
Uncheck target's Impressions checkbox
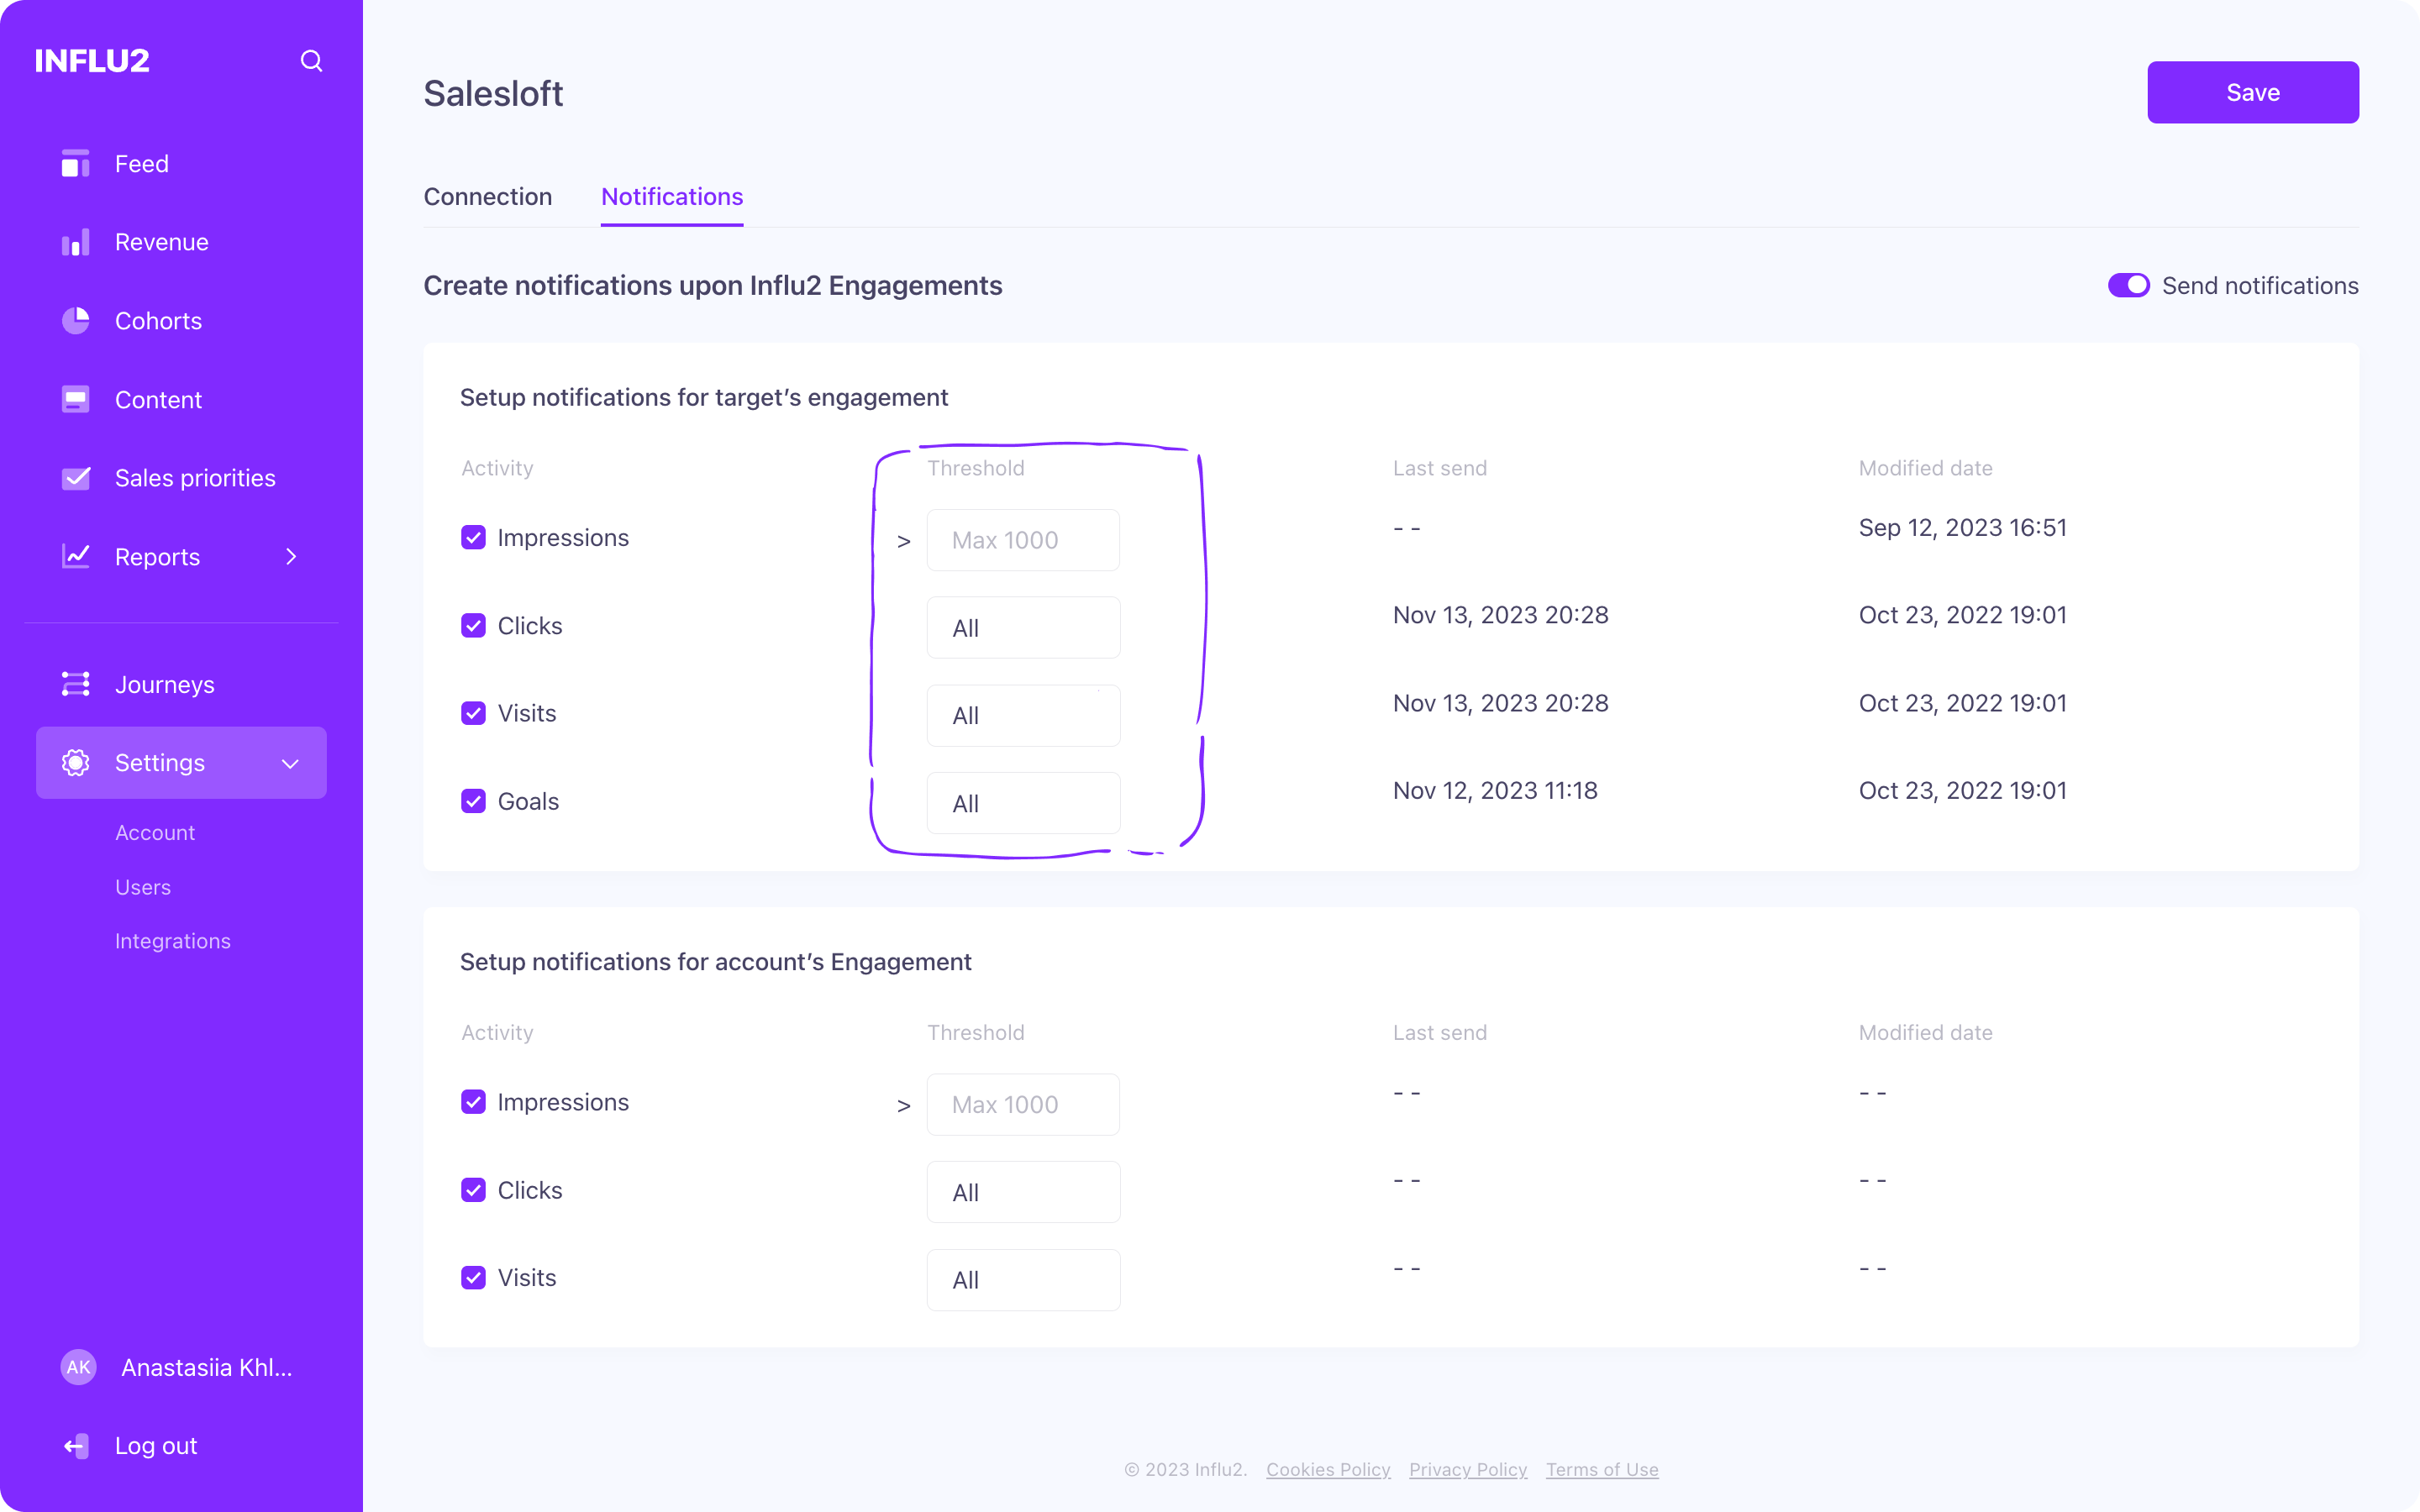point(473,537)
